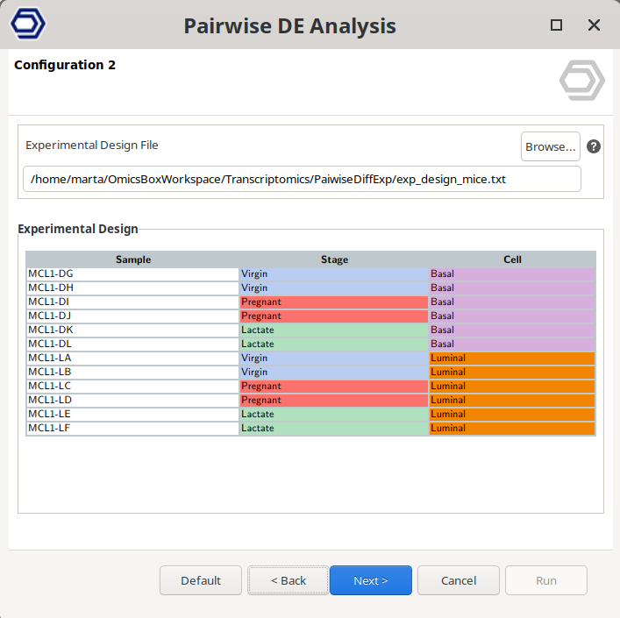Maximize the Pairwise DE Analysis window
Screen dimensions: 620x618
click(x=556, y=25)
